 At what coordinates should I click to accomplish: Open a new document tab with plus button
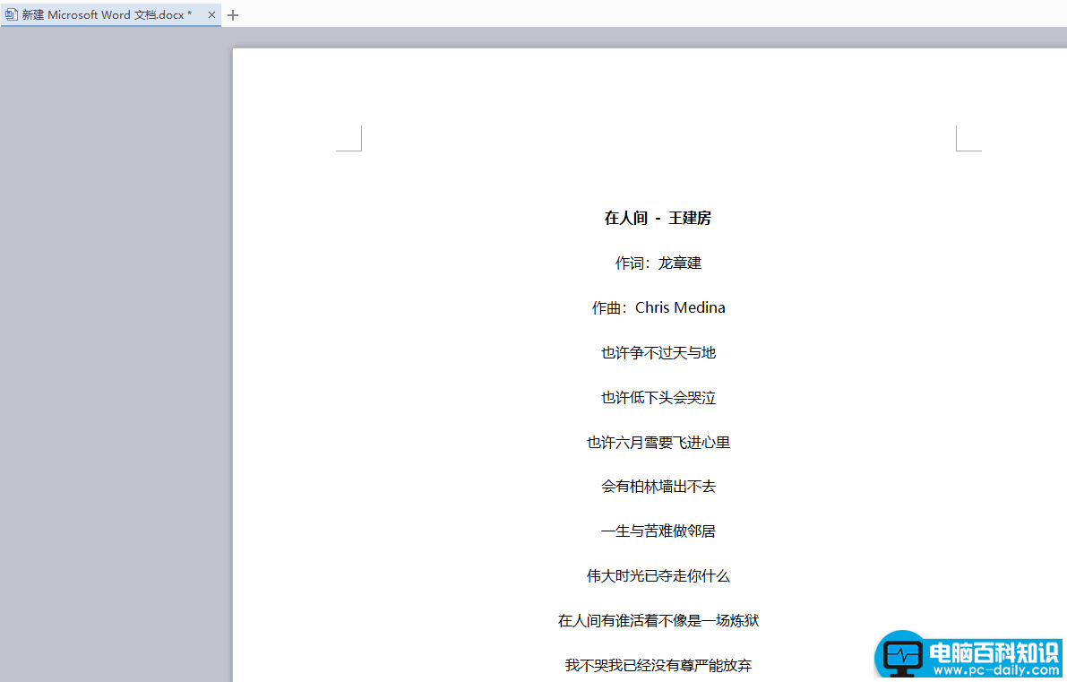(x=233, y=15)
